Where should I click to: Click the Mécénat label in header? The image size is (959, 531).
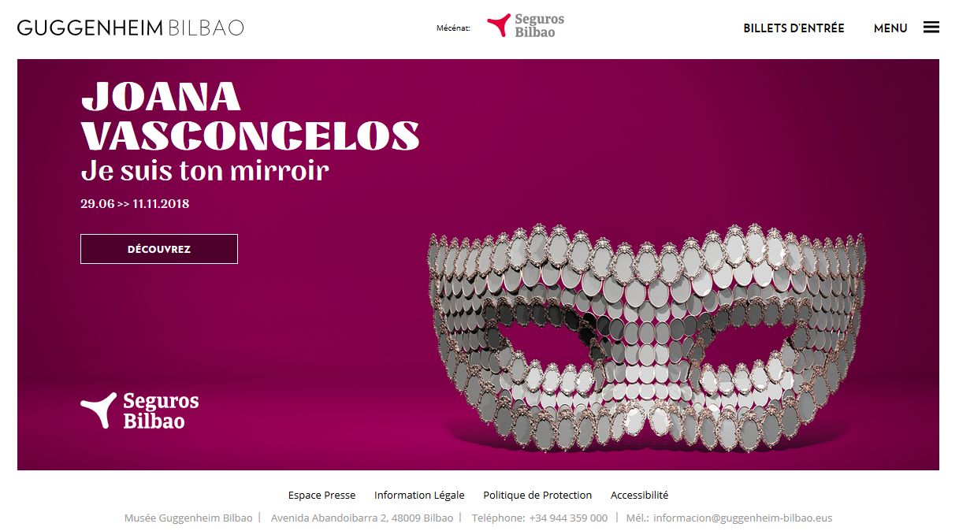pyautogui.click(x=453, y=28)
